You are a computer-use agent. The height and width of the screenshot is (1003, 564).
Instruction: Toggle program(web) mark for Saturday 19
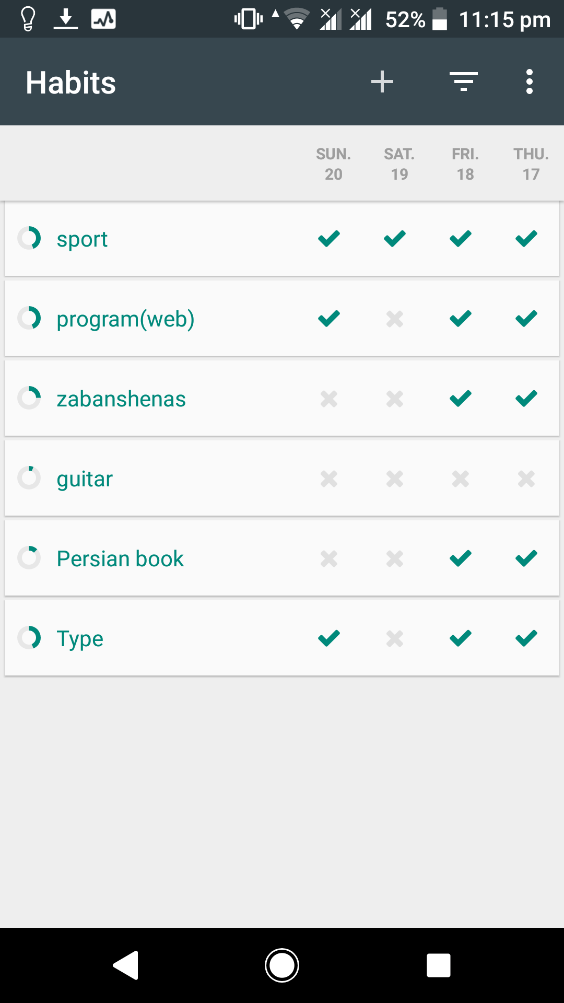(395, 319)
